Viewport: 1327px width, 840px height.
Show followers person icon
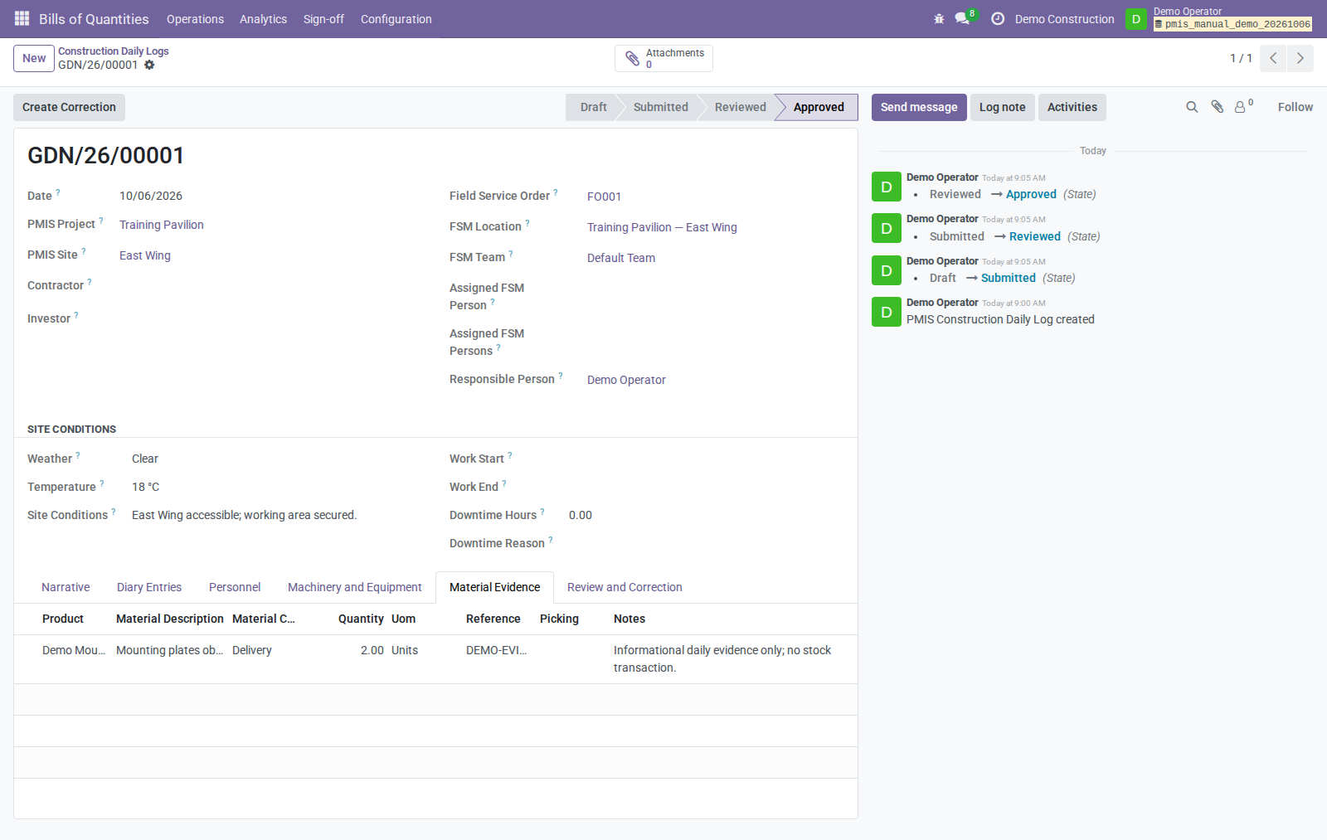coord(1241,107)
